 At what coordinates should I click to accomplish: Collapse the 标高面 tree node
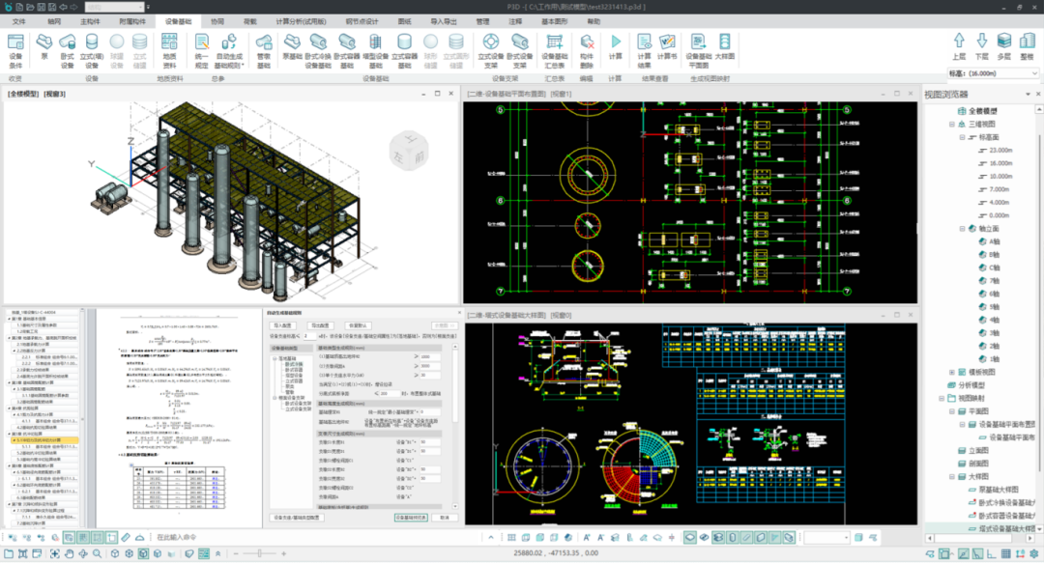point(962,137)
